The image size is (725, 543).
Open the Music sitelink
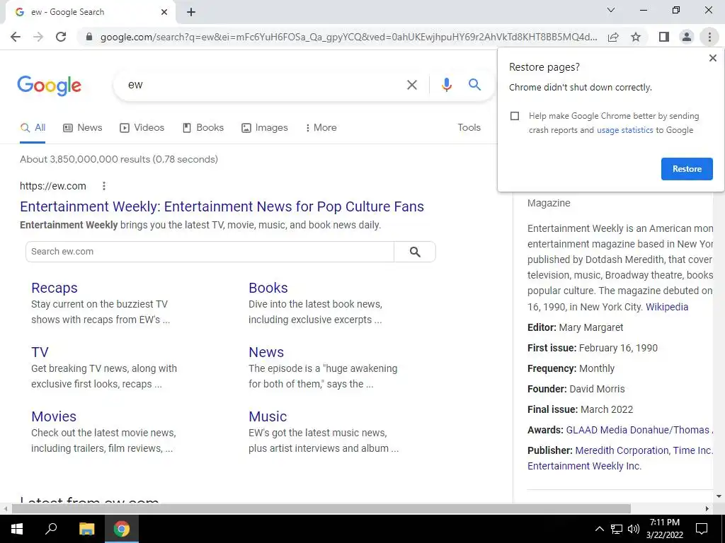click(x=268, y=416)
